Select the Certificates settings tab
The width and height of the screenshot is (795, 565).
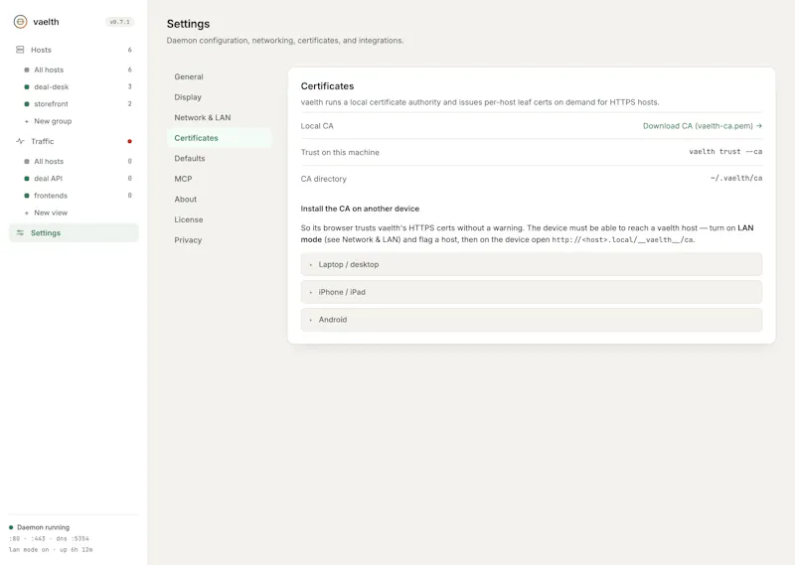tap(219, 138)
